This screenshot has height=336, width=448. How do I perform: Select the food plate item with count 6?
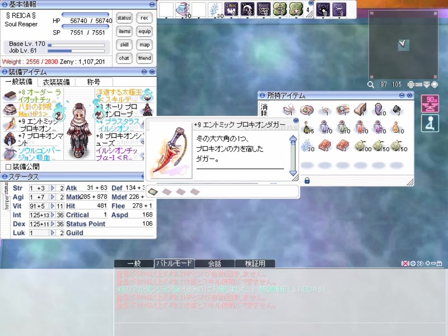(307, 110)
